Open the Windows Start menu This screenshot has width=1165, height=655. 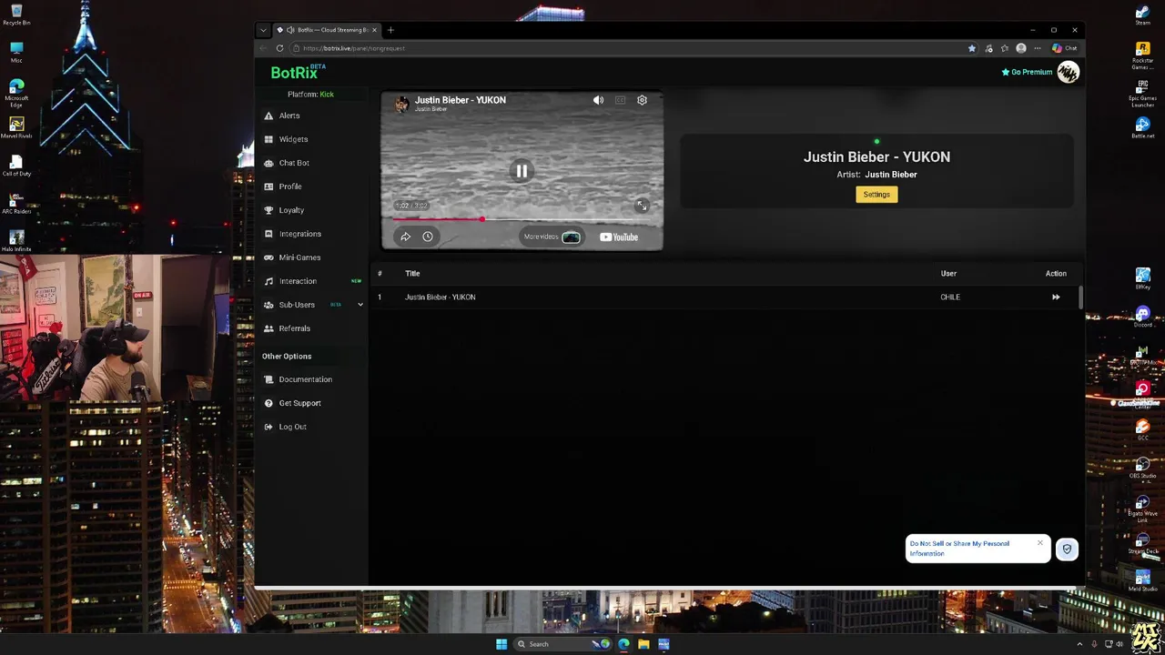pyautogui.click(x=501, y=644)
